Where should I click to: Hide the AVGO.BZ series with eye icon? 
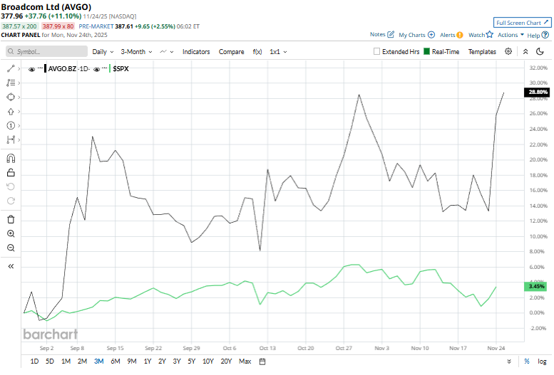pos(32,69)
